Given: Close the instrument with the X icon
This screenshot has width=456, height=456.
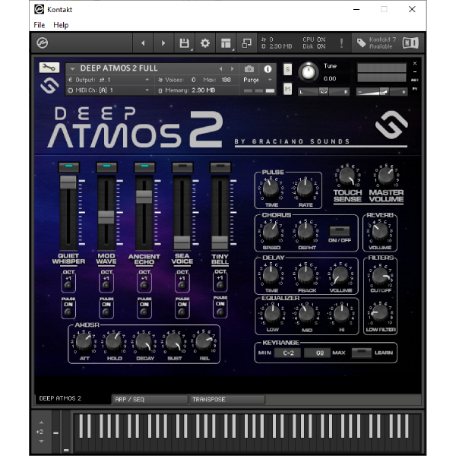Looking at the screenshot, I should coord(415,63).
